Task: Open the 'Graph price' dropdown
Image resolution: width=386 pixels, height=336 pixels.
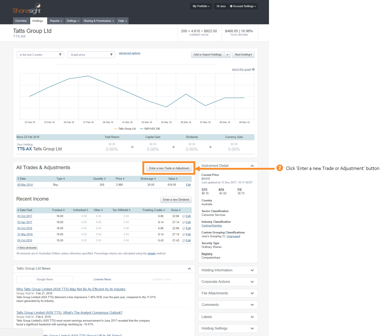Action: coord(91,55)
